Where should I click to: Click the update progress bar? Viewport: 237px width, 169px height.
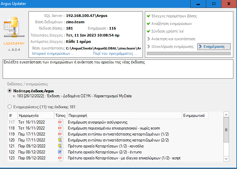(188, 53)
